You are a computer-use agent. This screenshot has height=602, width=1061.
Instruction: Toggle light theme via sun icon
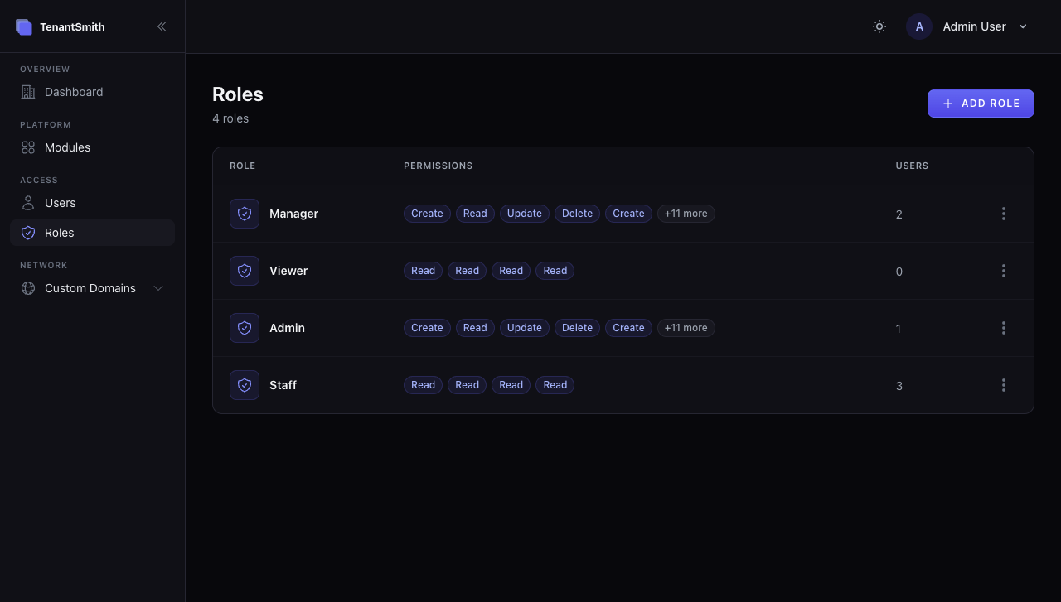(x=879, y=26)
